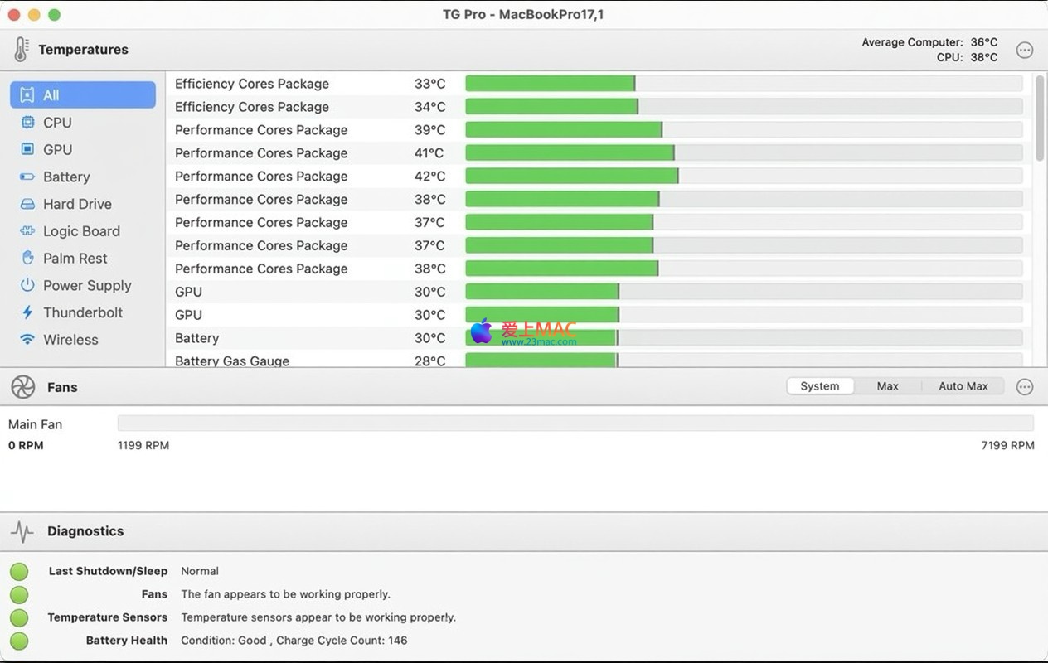
Task: Open the Hard Drive icon category
Action: point(27,204)
